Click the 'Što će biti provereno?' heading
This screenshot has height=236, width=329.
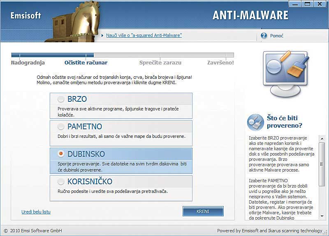tap(284, 121)
